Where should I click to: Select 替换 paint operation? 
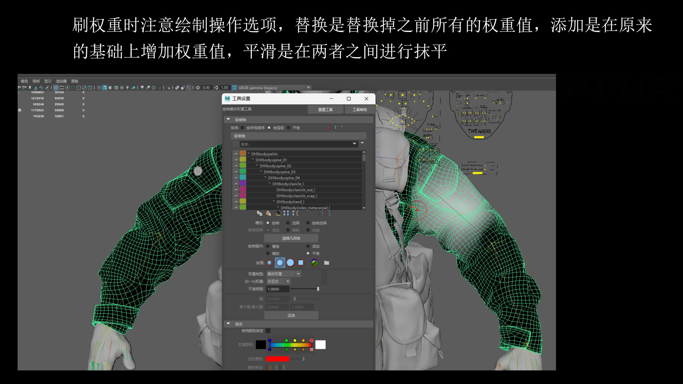(268, 246)
